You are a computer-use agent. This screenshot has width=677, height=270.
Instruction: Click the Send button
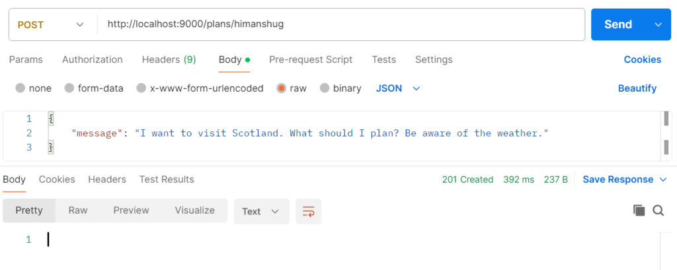coord(618,24)
